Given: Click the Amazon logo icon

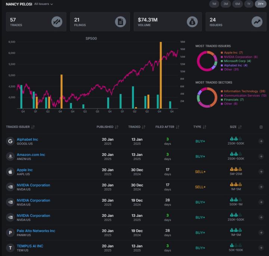Looking at the screenshot, I should pyautogui.click(x=10, y=156).
